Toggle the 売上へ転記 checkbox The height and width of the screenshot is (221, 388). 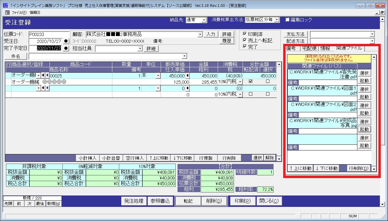pos(244,40)
